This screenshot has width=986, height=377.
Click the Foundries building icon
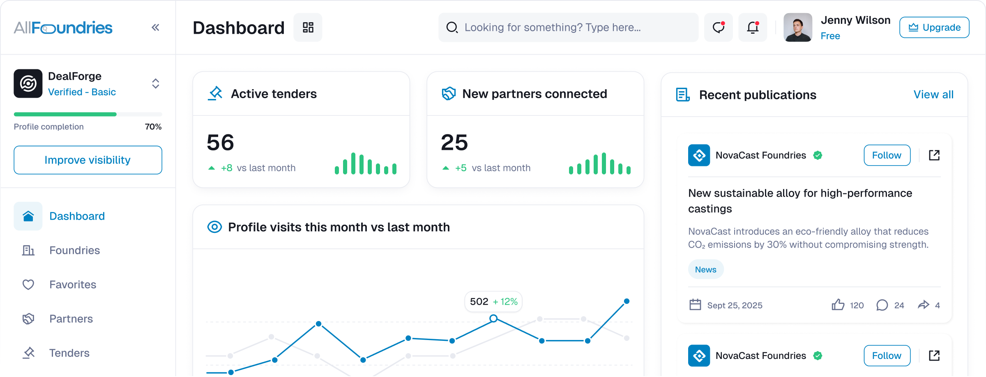28,250
